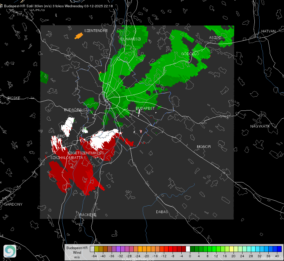The height and width of the screenshot is (261, 284).
Task: Click the BUDAPEST label on the map
Action: (x=145, y=108)
